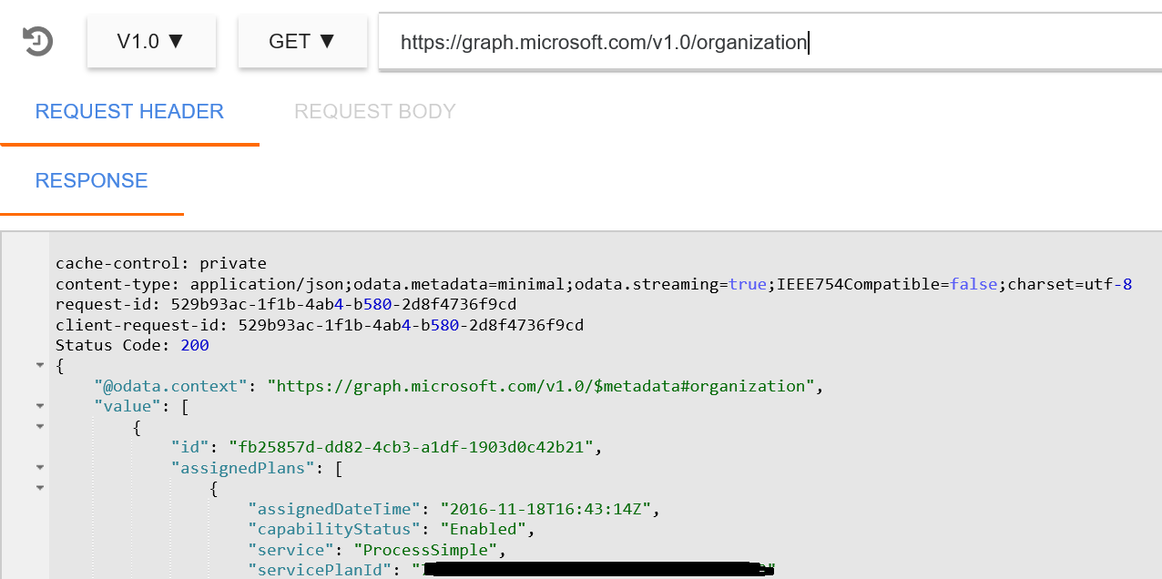Switch to the REQUEST HEADER tab
Viewport: 1162px width, 579px height.
click(129, 112)
